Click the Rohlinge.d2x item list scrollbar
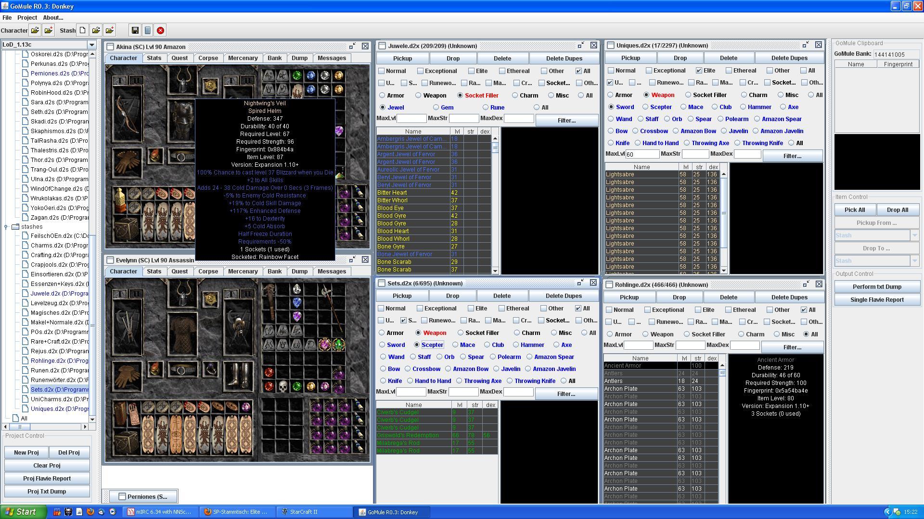 point(722,432)
